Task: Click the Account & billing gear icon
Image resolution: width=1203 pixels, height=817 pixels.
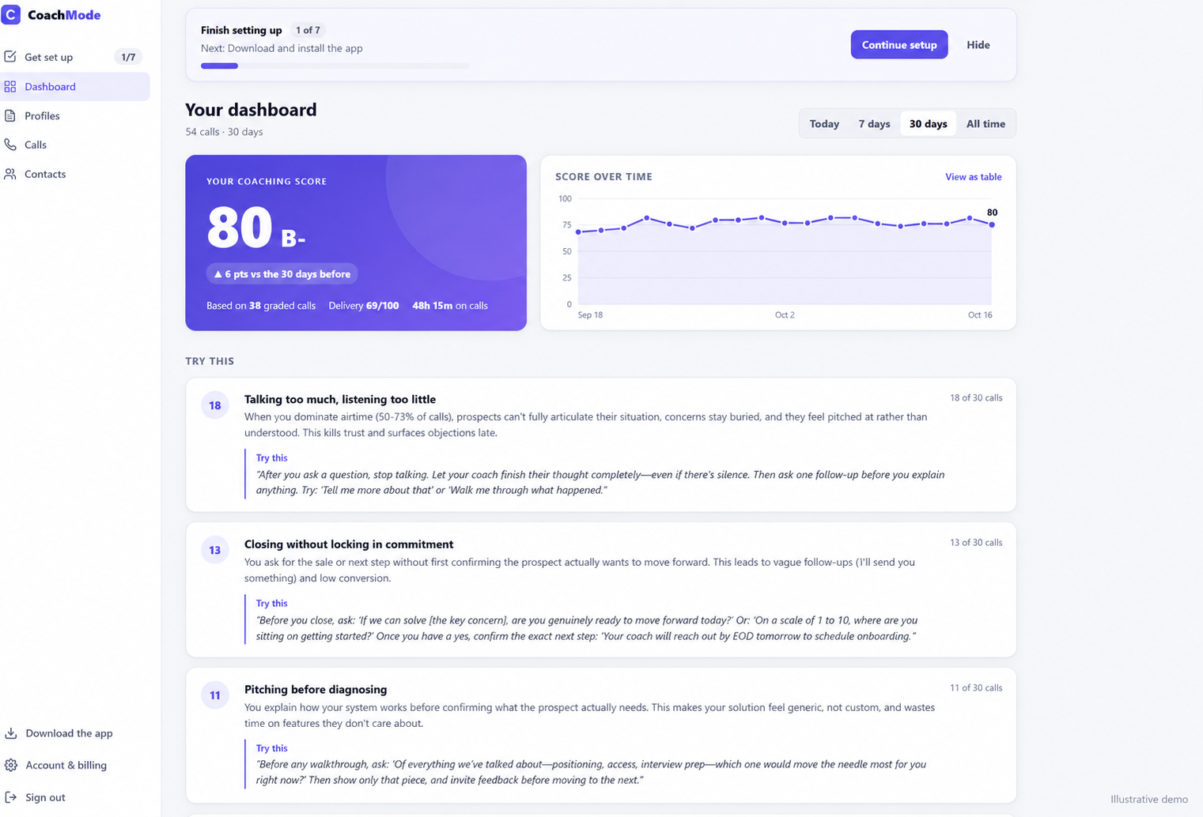Action: 11,765
